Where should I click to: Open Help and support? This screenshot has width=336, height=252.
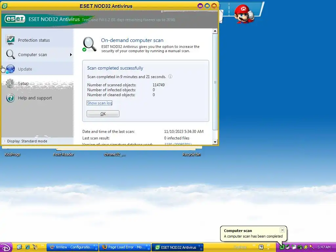[x=37, y=98]
